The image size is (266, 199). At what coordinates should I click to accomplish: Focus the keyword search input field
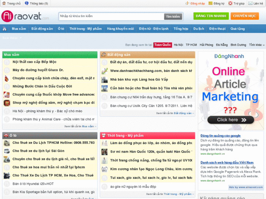(111, 16)
